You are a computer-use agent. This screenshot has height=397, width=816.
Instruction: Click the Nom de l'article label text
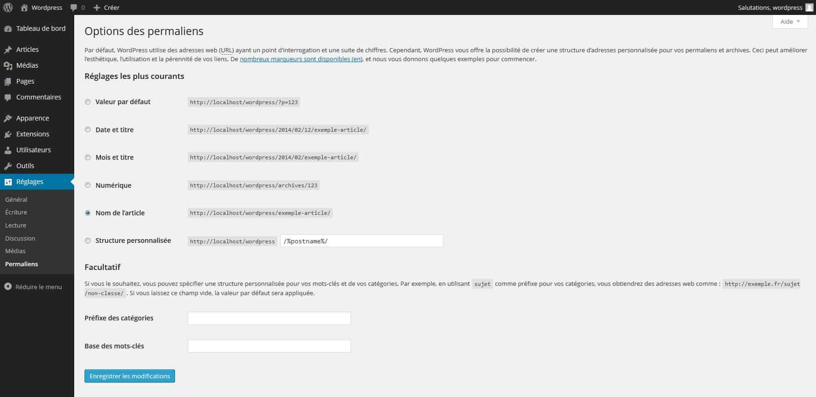click(x=120, y=213)
